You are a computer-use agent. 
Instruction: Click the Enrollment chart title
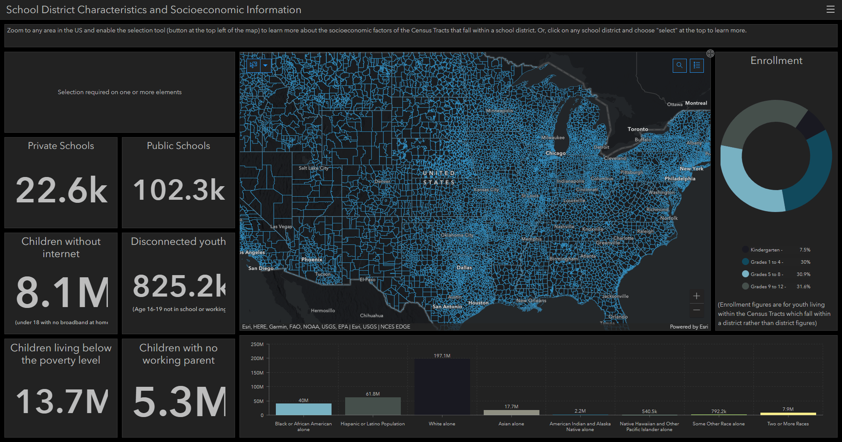tap(776, 60)
